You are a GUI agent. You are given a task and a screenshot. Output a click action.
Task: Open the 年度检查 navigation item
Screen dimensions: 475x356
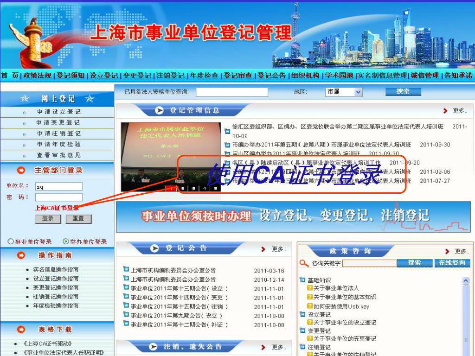tap(204, 76)
